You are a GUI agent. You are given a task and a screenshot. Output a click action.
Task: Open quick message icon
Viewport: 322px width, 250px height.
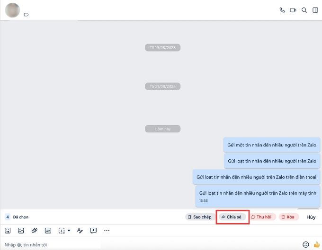click(x=93, y=231)
